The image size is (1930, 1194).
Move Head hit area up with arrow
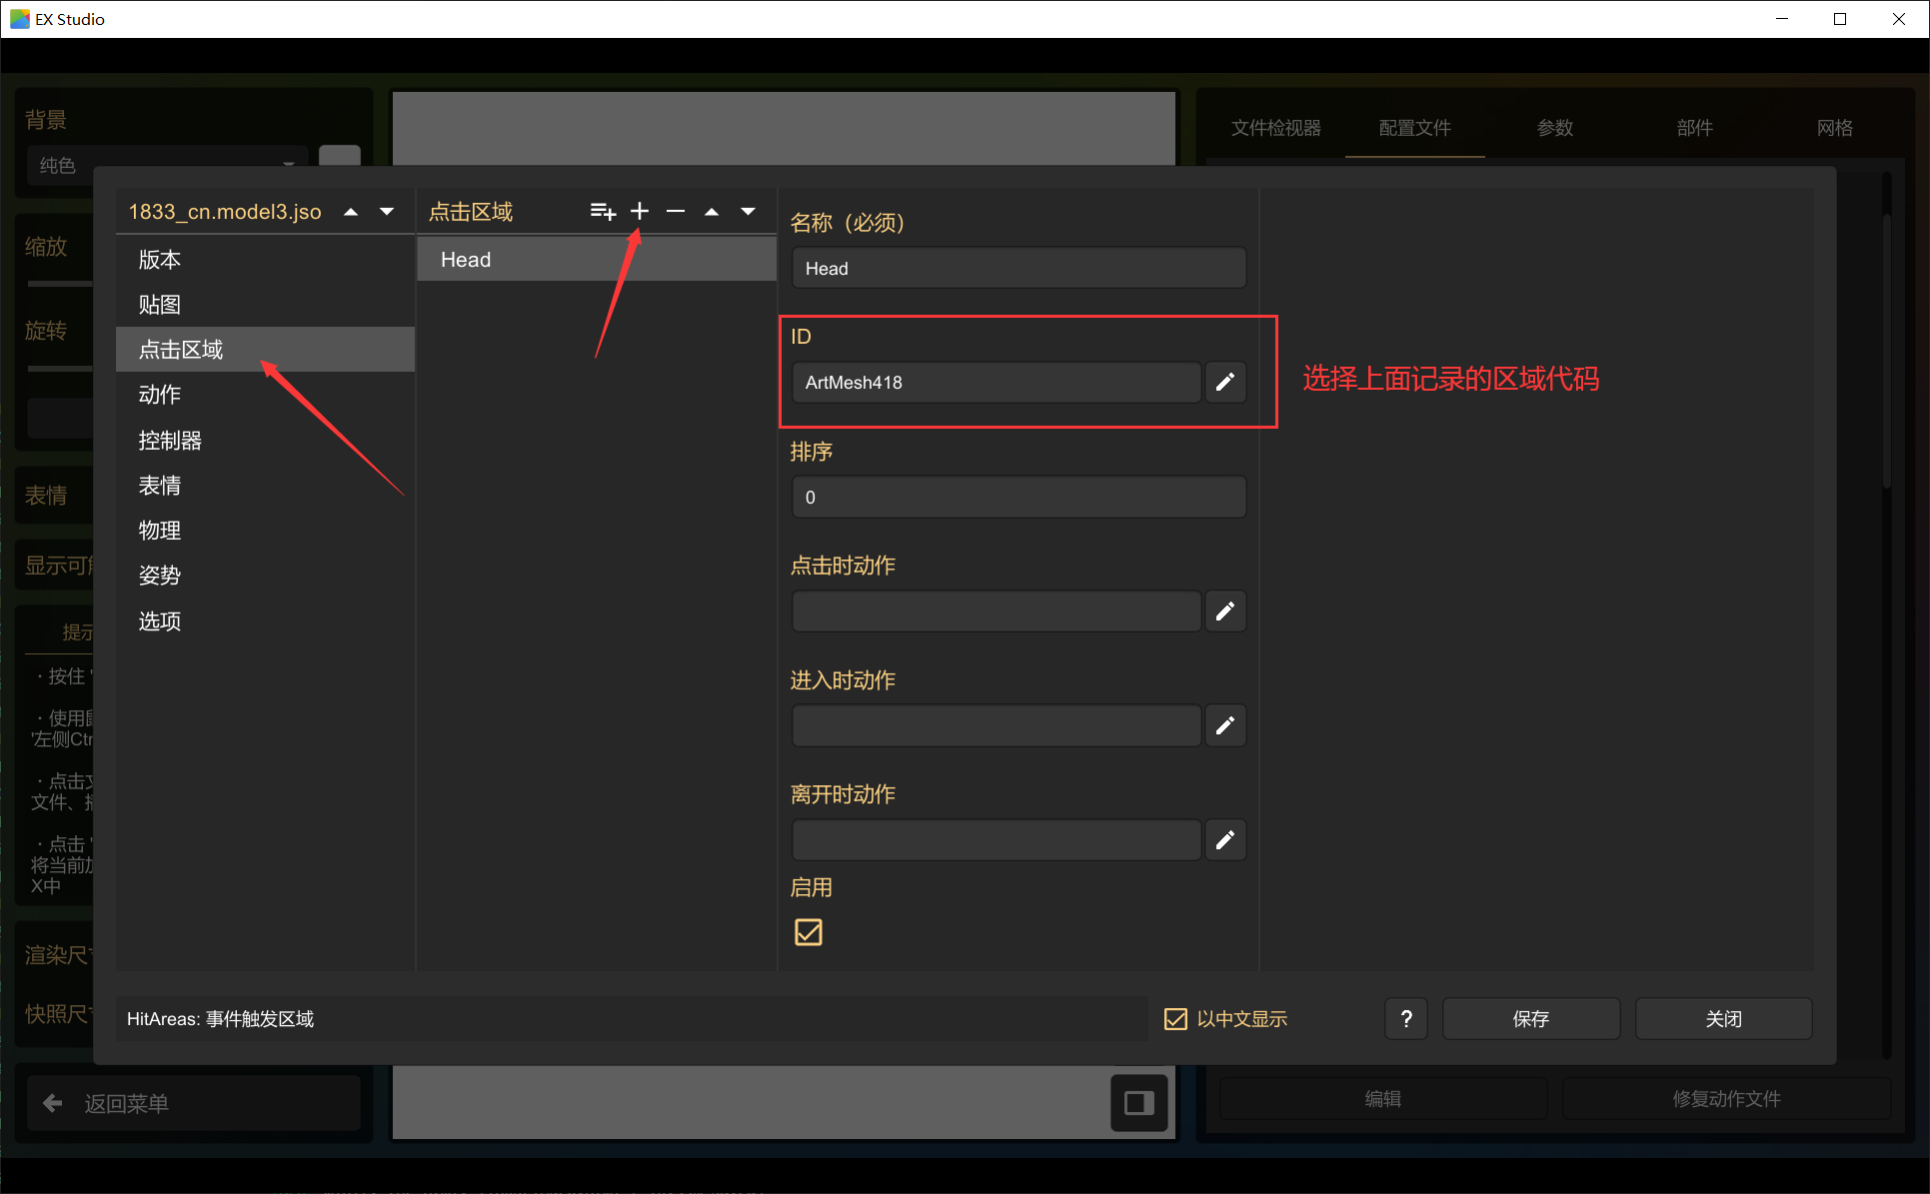click(x=712, y=212)
